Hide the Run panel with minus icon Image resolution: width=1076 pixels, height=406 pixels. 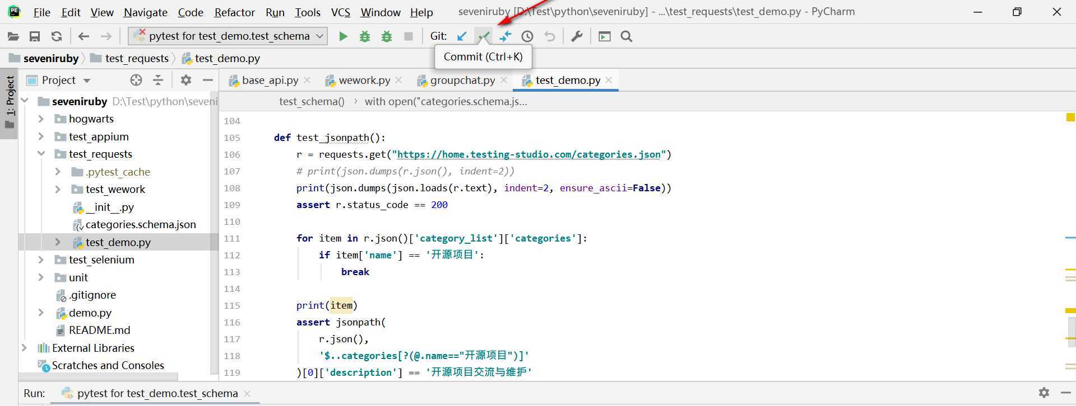pos(1066,393)
